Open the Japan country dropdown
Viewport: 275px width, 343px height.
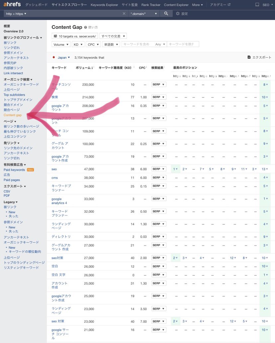point(63,58)
